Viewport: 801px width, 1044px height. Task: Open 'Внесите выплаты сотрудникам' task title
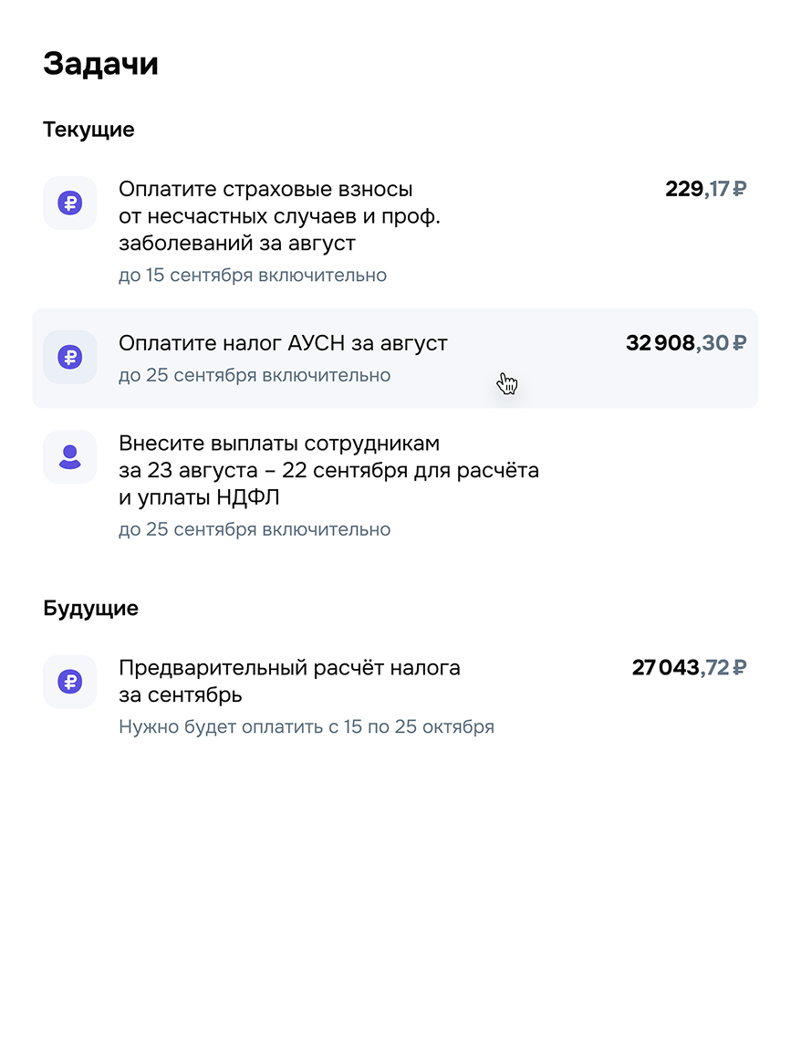pos(279,444)
